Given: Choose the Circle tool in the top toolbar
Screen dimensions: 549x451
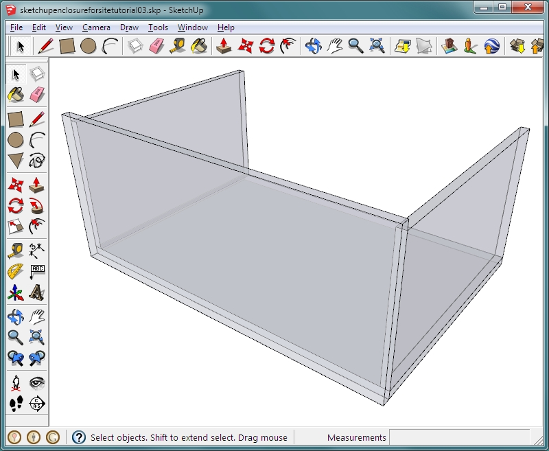Looking at the screenshot, I should (89, 46).
